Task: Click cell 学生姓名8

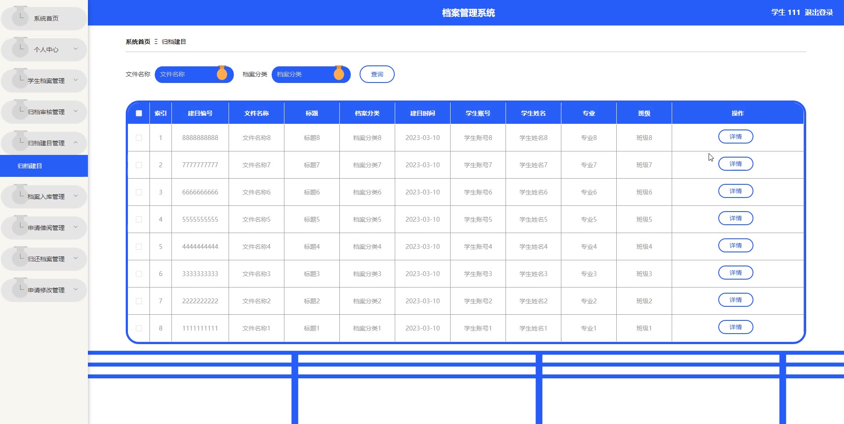Action: click(534, 138)
